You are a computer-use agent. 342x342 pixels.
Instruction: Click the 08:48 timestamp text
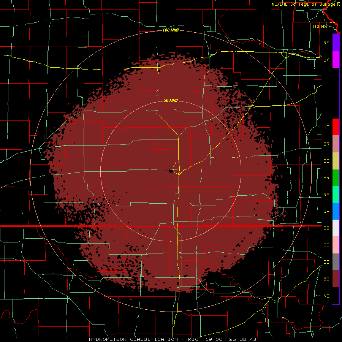[x=248, y=339]
